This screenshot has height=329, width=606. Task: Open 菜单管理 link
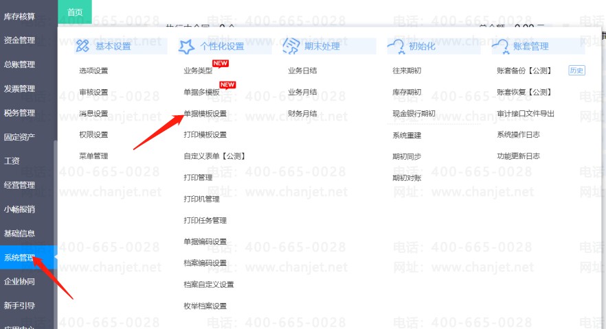coord(93,156)
